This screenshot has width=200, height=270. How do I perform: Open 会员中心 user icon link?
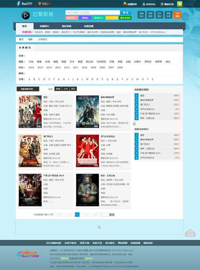point(144,4)
